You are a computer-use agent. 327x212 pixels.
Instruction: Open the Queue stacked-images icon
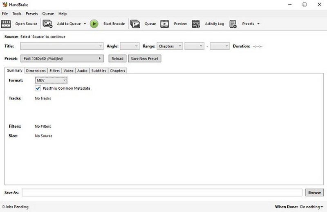pyautogui.click(x=135, y=24)
